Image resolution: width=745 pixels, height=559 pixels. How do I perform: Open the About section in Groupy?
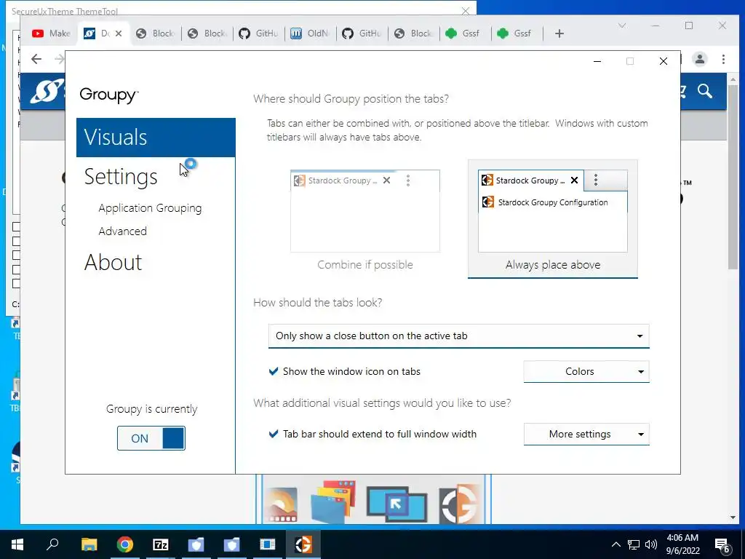pos(113,262)
